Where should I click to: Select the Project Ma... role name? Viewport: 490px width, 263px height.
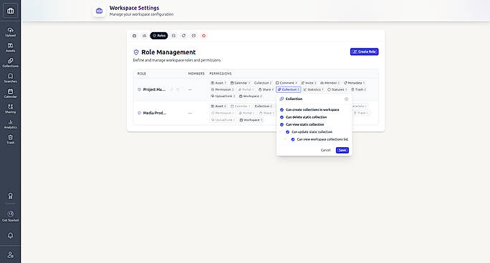[154, 89]
